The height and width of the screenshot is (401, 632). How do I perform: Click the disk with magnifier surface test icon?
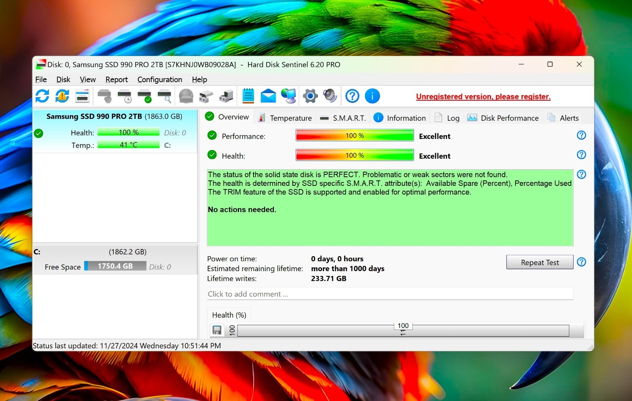coord(164,96)
